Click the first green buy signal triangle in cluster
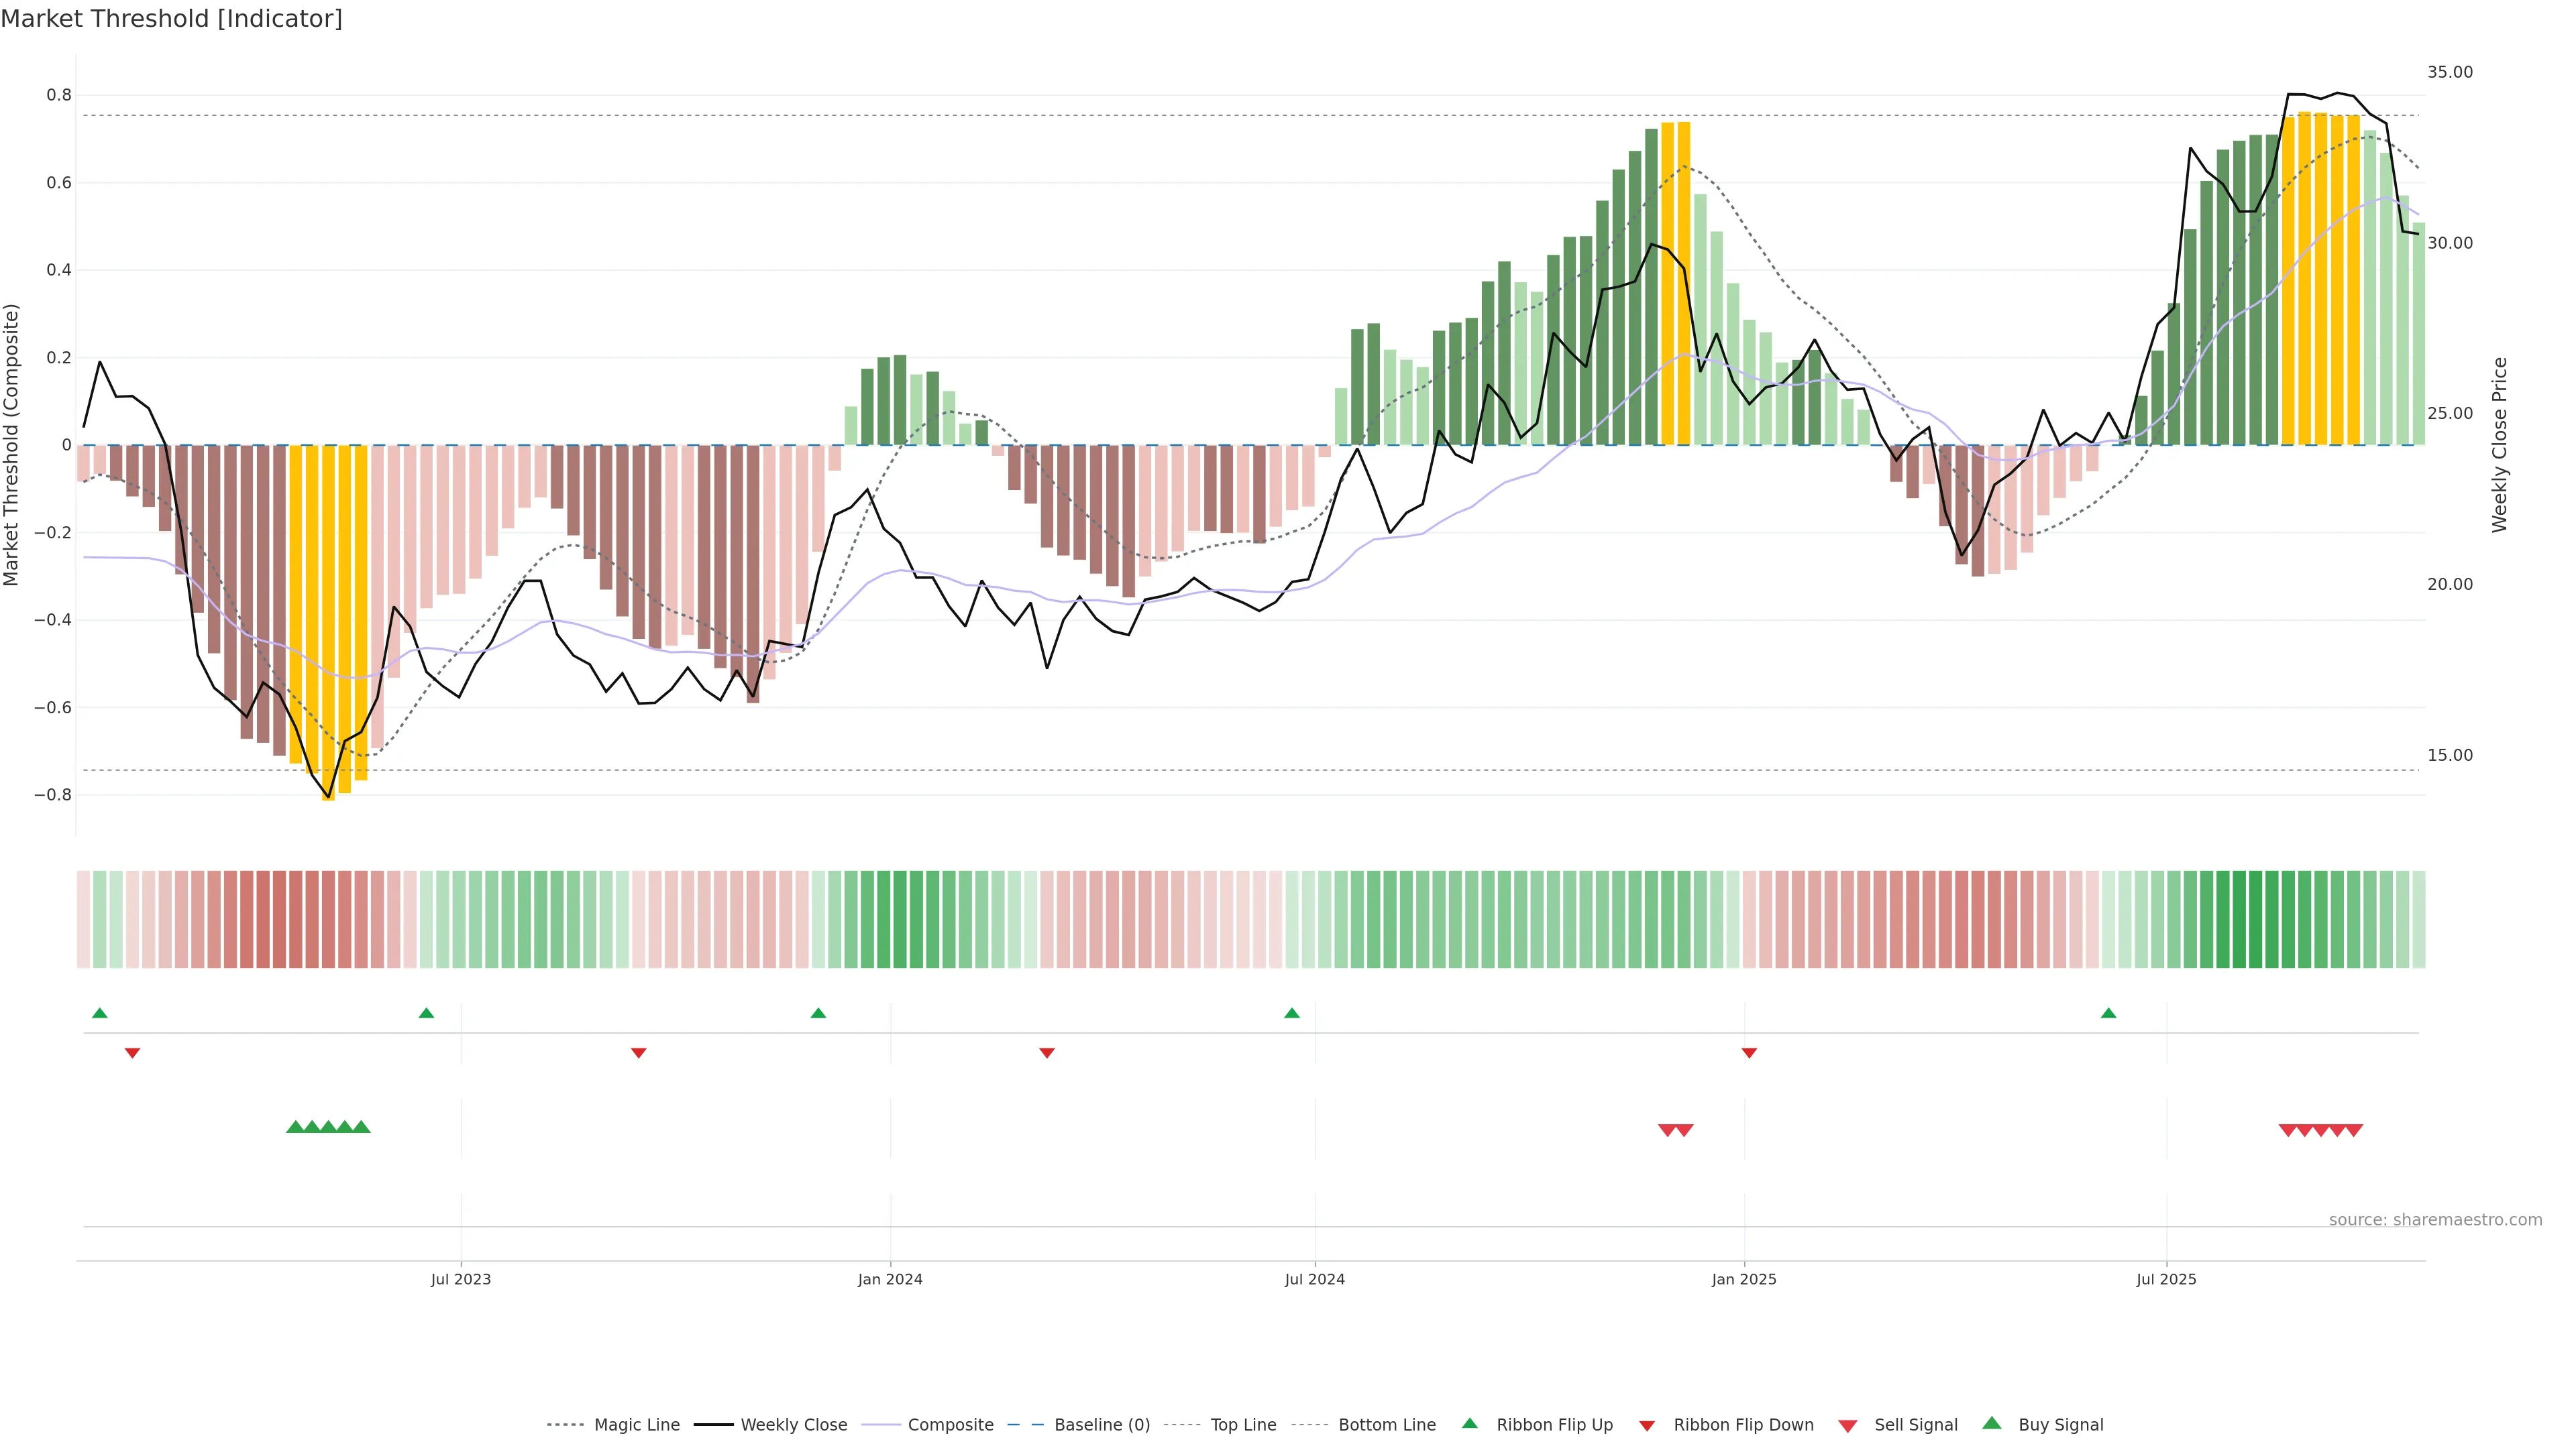 [x=295, y=1126]
